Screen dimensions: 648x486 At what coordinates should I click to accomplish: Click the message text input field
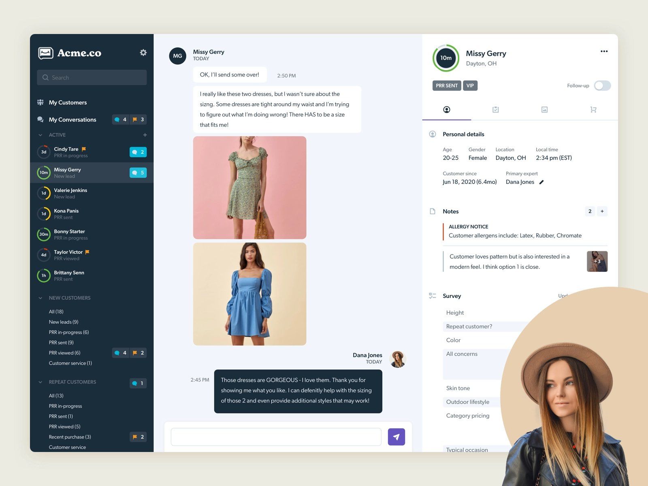click(276, 437)
